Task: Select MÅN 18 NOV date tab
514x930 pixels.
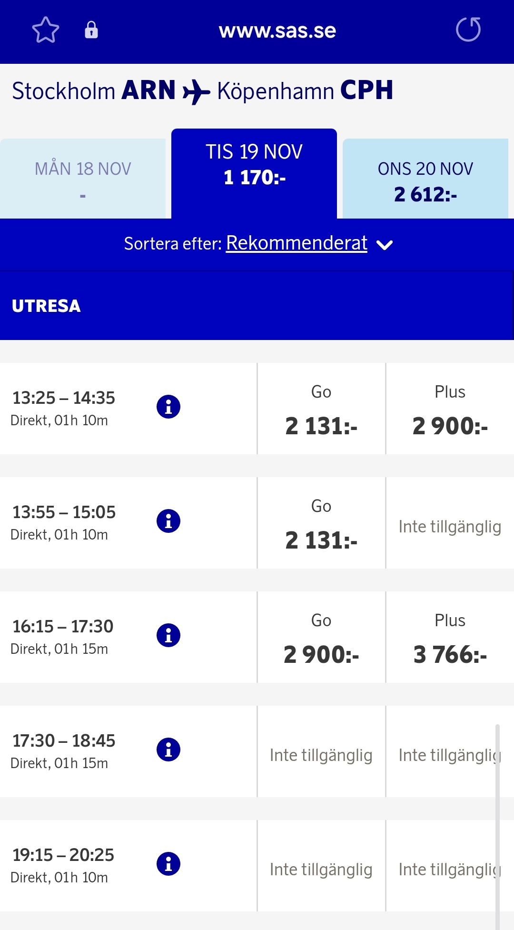Action: tap(83, 179)
